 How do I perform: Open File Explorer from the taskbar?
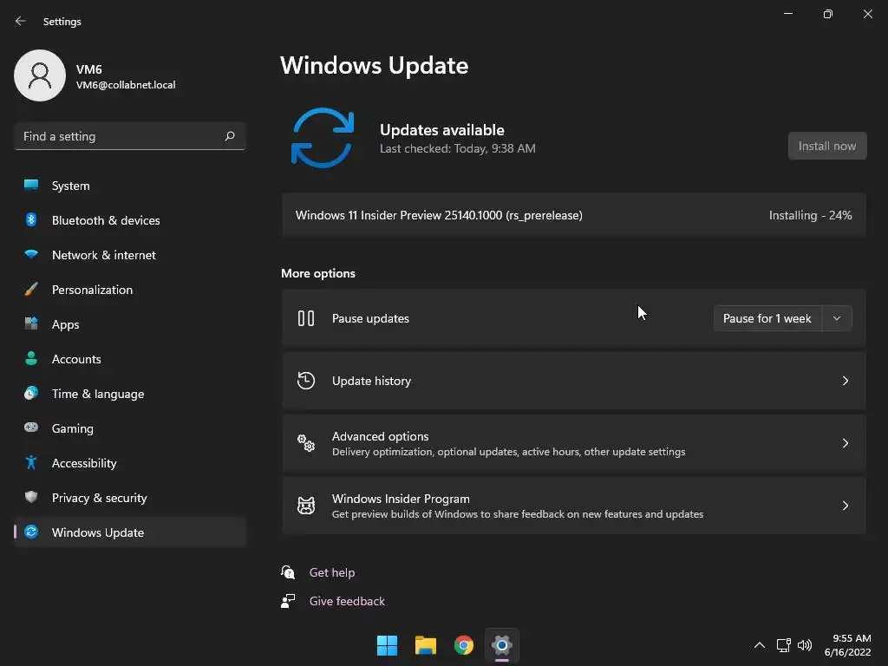coord(425,645)
